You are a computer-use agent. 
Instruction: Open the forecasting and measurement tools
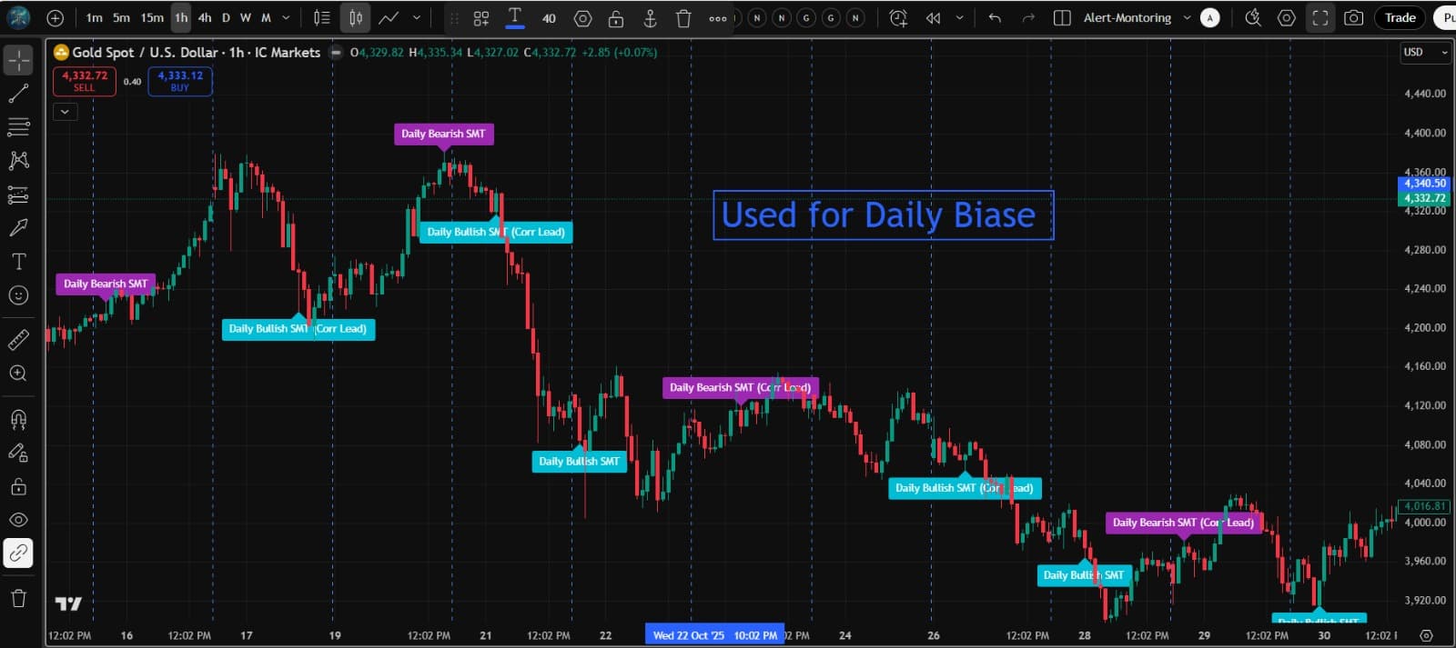tap(18, 194)
